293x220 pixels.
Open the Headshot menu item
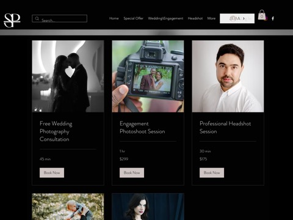pyautogui.click(x=195, y=18)
